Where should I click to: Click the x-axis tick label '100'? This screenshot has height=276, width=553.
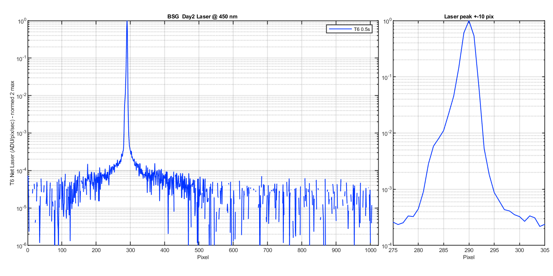62,250
